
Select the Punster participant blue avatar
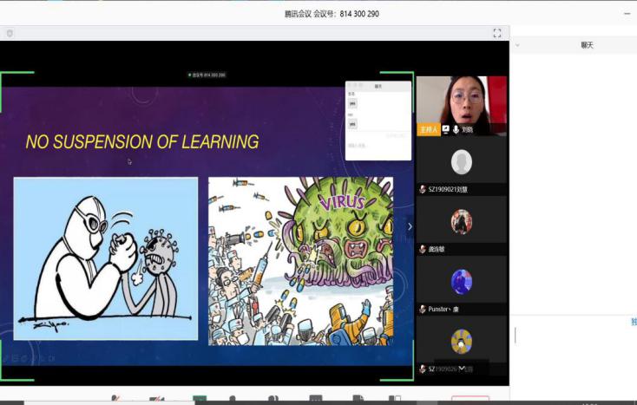[462, 282]
